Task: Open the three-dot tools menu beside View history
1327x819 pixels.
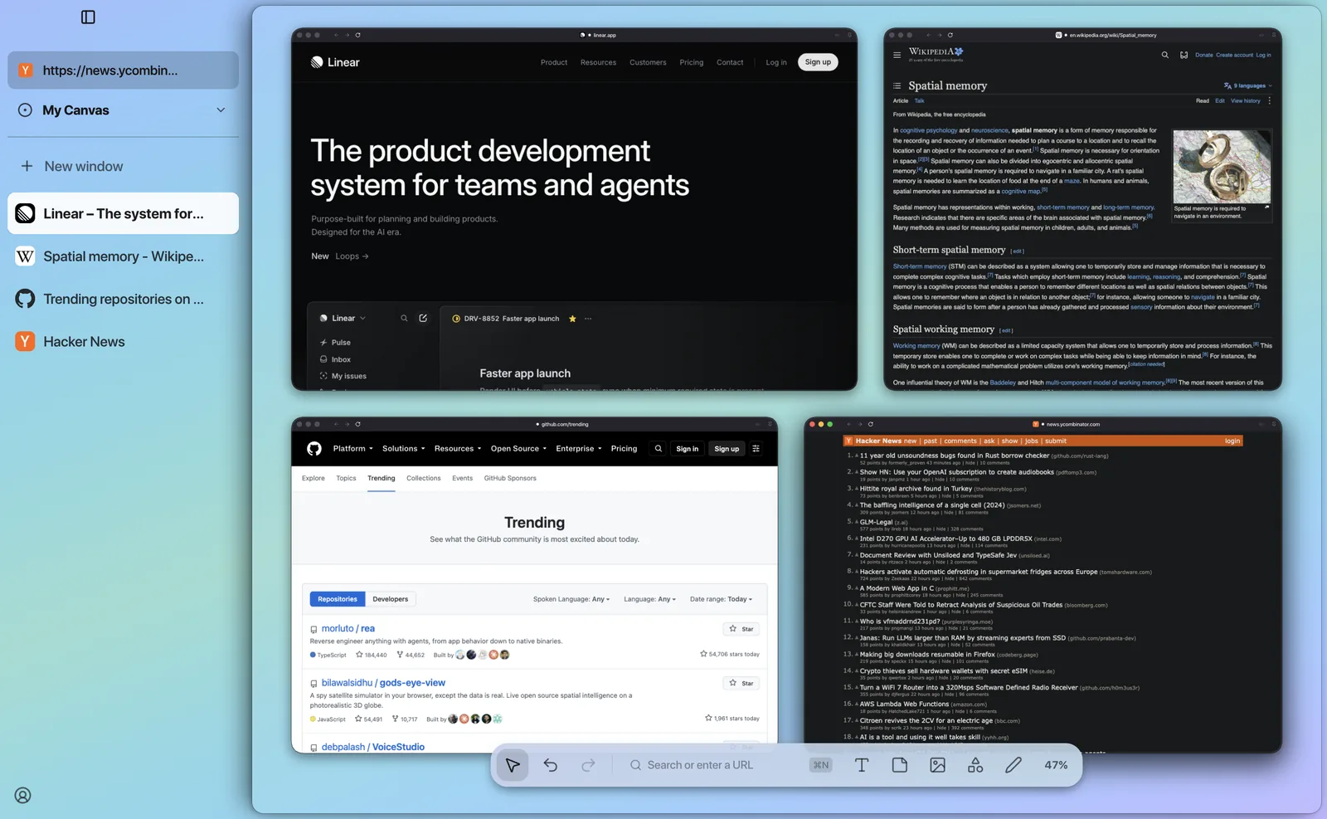Action: point(1269,100)
